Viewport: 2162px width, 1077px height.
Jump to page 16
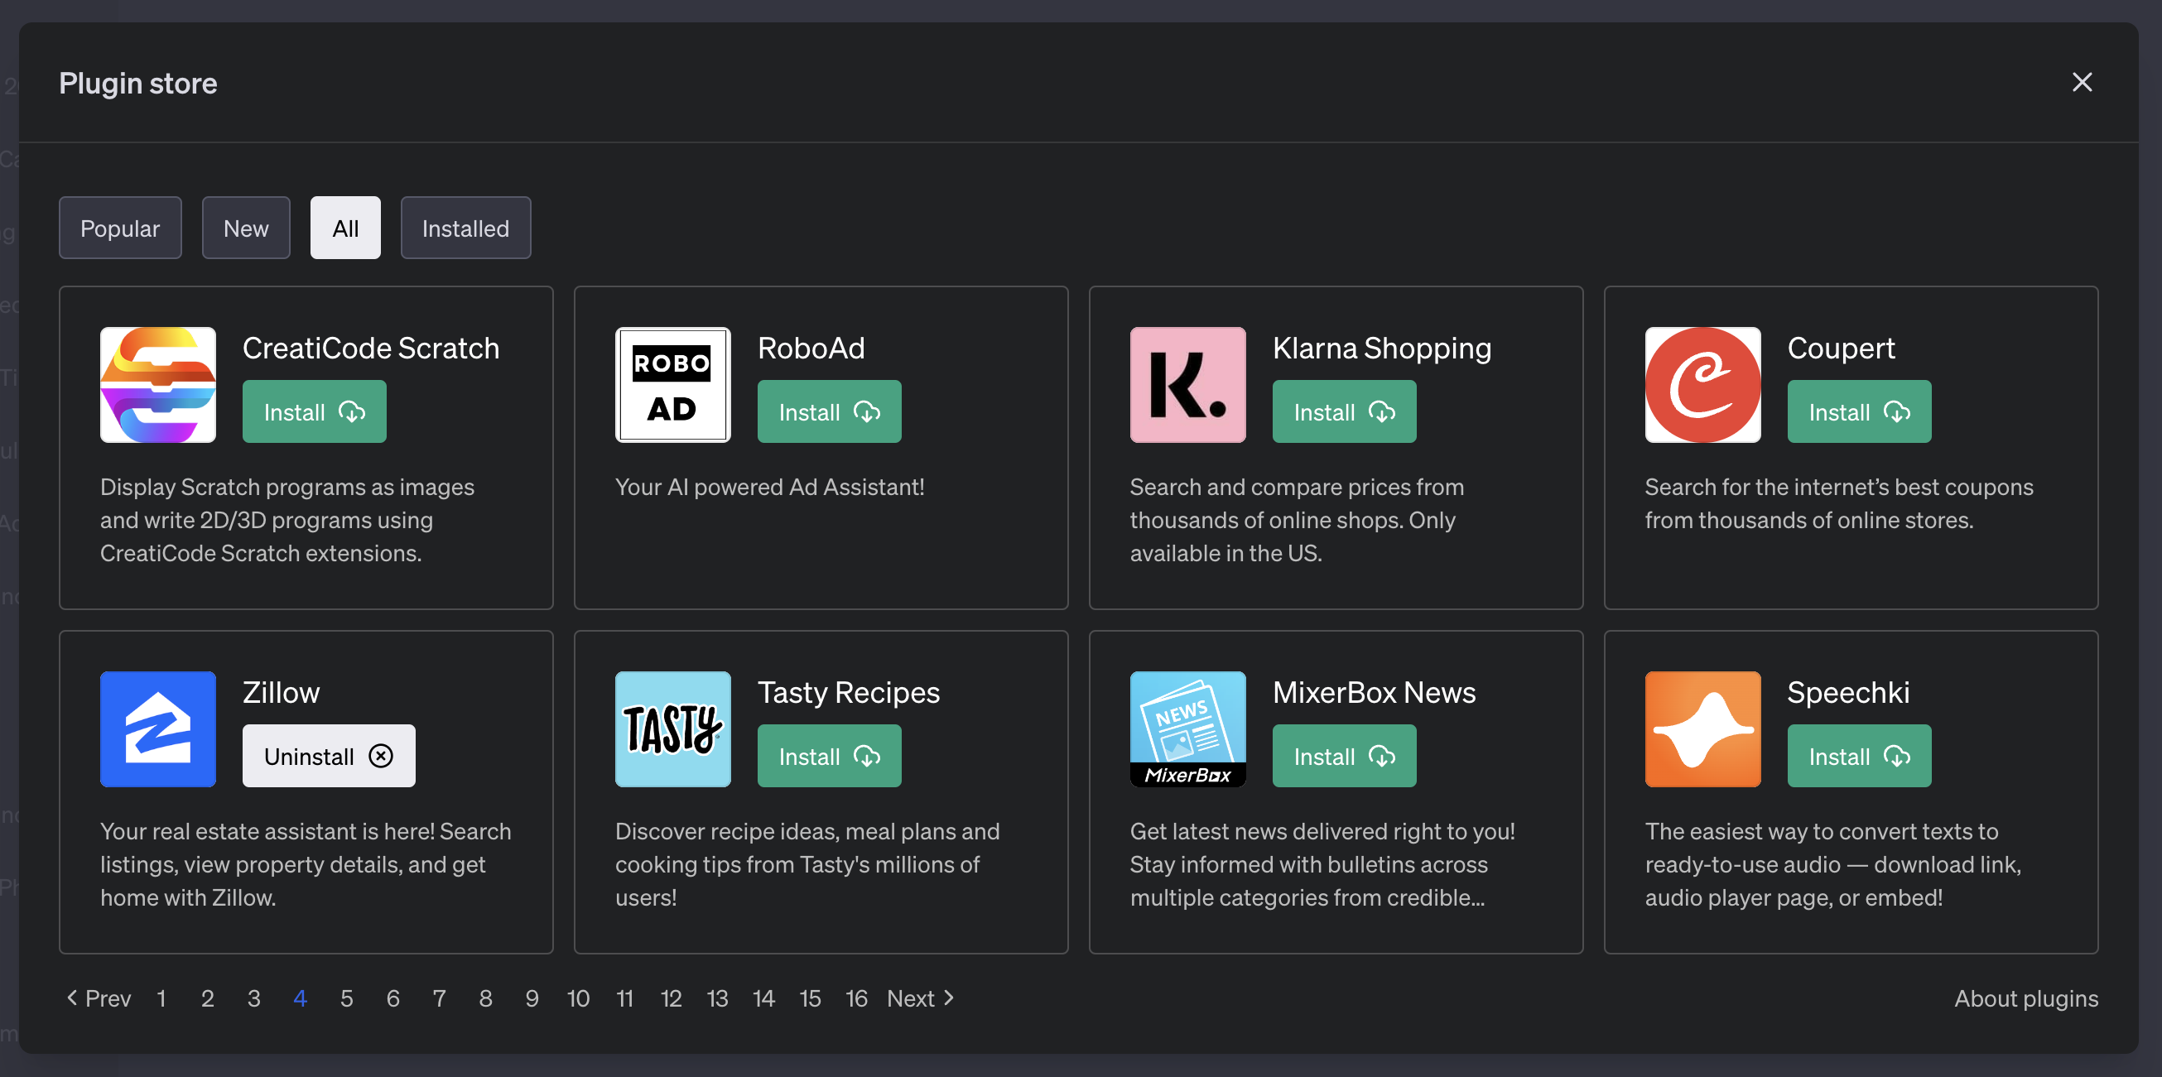pos(856,998)
